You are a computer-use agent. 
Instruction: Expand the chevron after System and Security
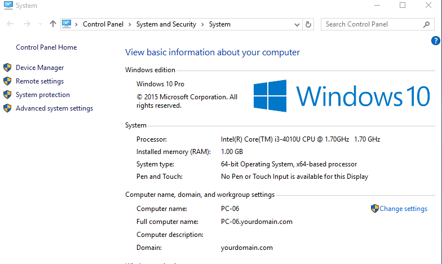click(x=203, y=24)
